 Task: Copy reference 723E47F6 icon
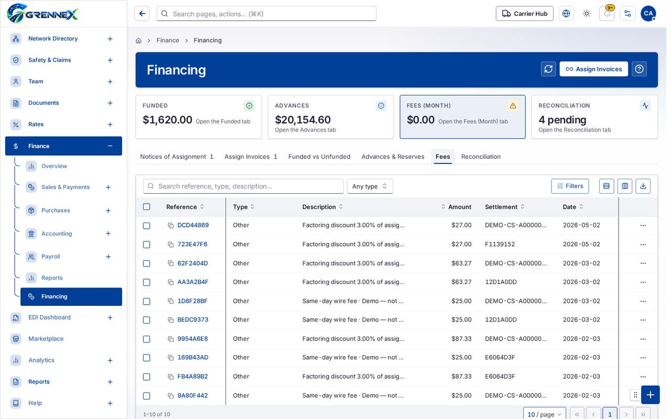click(x=171, y=245)
